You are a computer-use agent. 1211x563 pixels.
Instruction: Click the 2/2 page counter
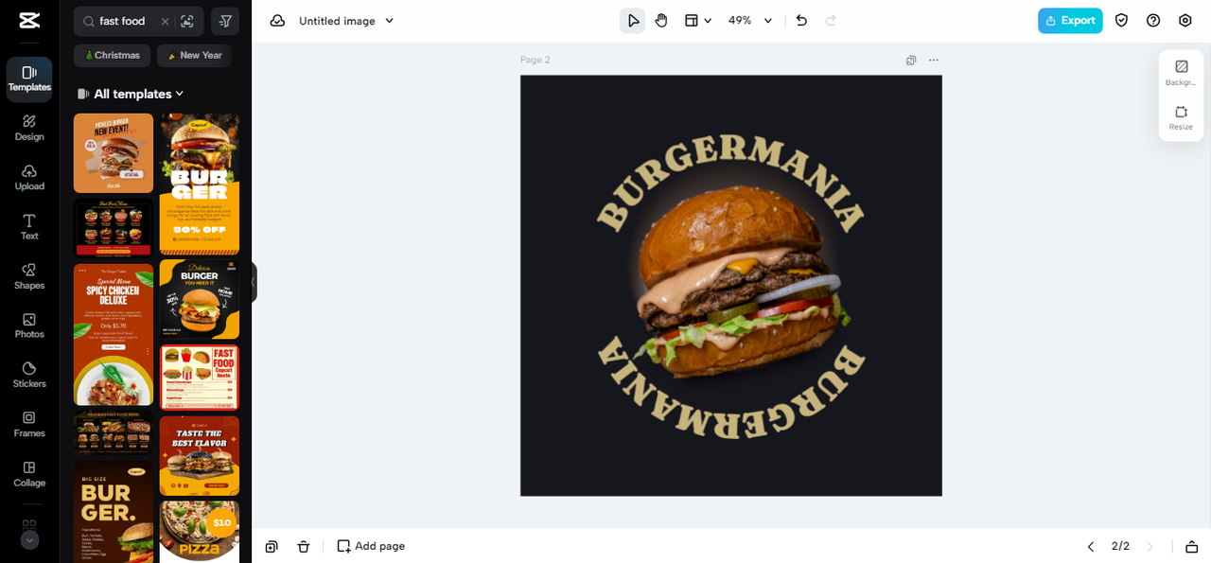[x=1120, y=547]
